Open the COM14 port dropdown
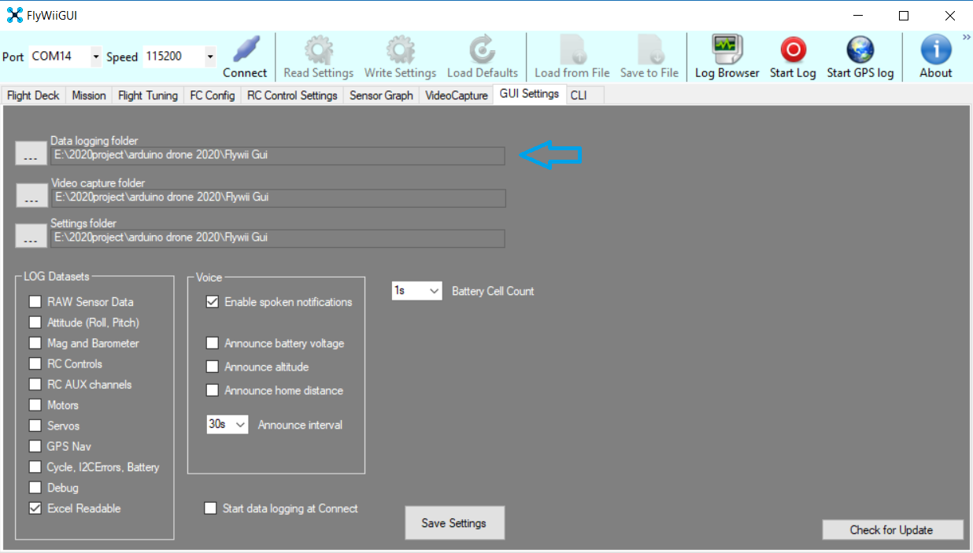Screen dimensions: 973x553 [95, 57]
